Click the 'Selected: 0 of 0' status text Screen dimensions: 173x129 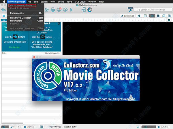70,127
